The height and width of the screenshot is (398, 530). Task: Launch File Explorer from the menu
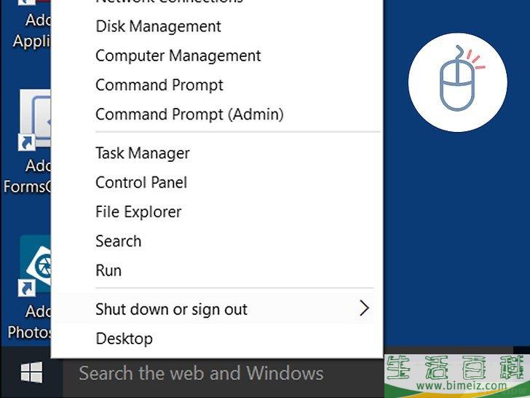click(138, 212)
